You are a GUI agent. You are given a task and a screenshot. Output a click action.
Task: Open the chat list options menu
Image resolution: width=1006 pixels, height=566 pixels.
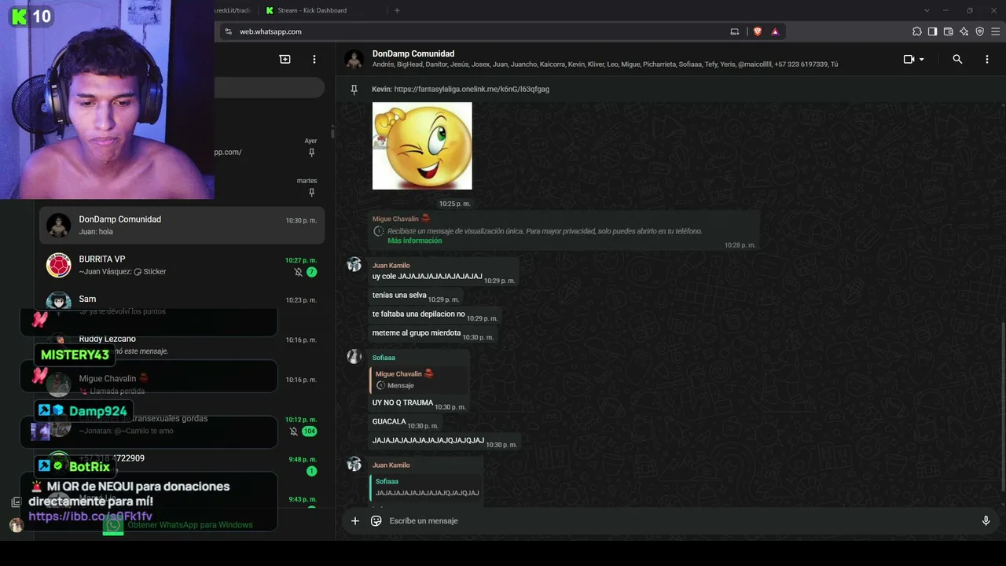(x=314, y=59)
